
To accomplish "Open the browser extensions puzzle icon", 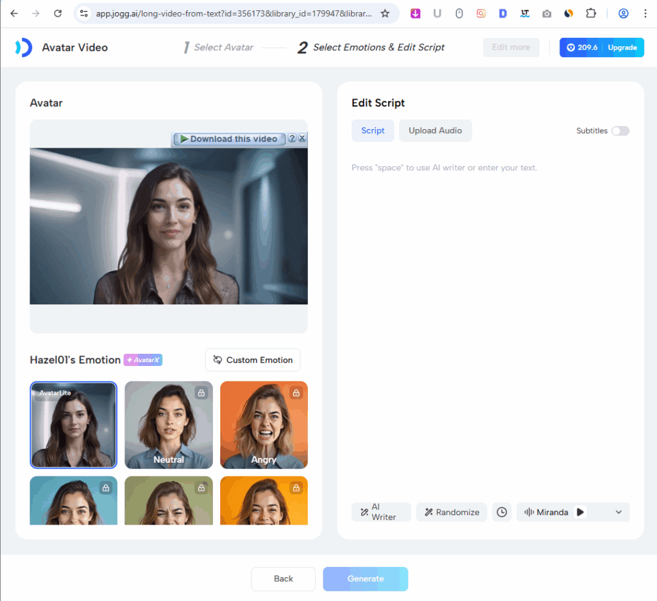I will [x=591, y=13].
